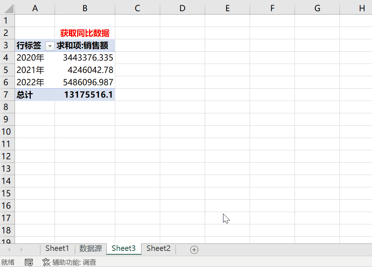Select column G header
This screenshot has height=267, width=372.
point(317,8)
